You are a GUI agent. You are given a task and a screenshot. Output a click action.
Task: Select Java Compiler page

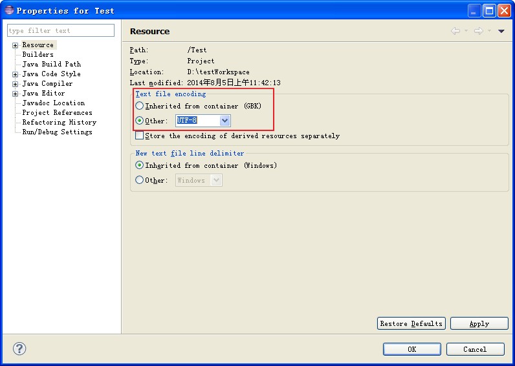point(47,83)
